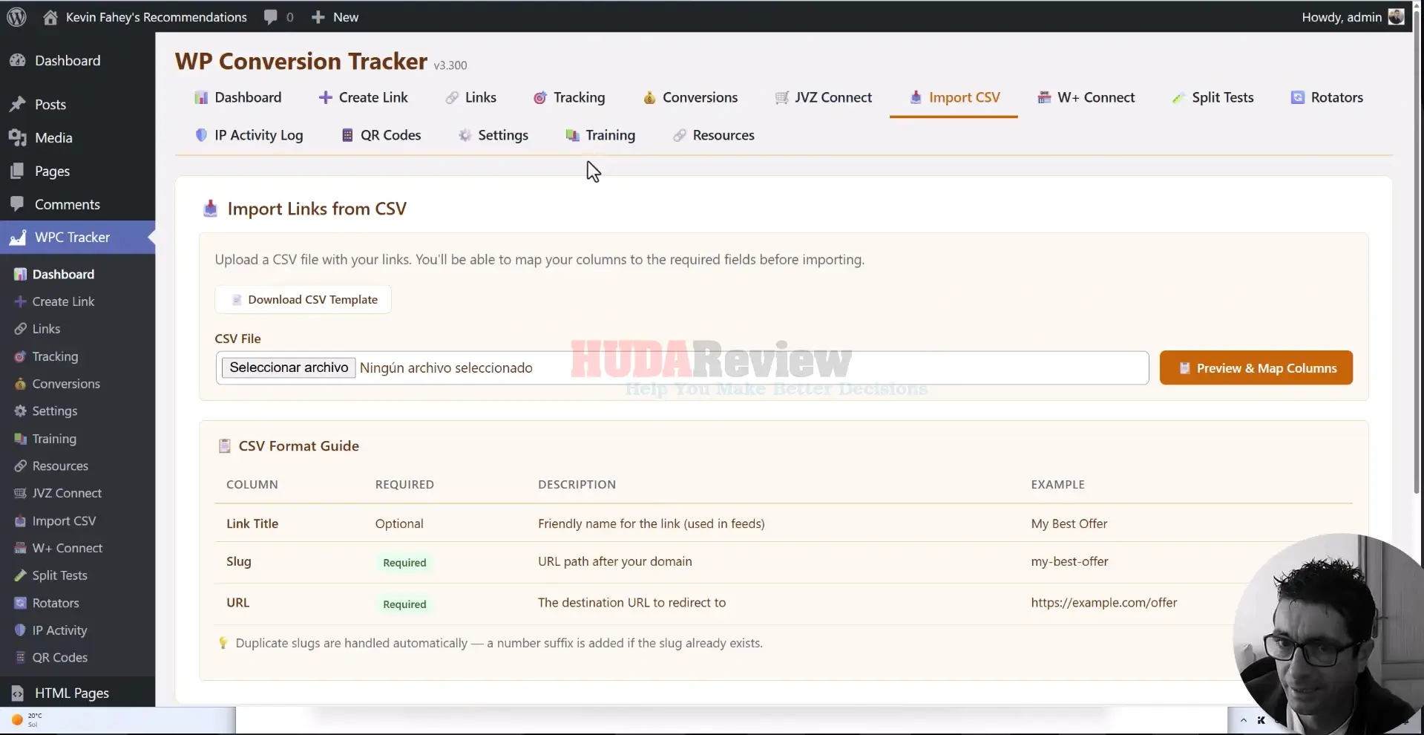
Task: Open Settings in the sidebar submenu
Action: (x=54, y=411)
